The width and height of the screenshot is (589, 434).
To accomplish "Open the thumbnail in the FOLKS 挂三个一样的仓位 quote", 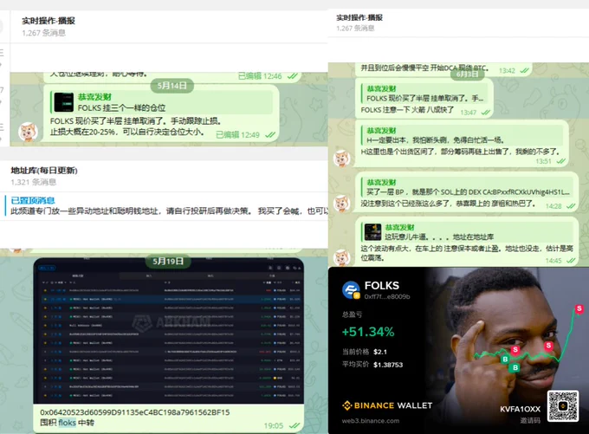I will 64,102.
